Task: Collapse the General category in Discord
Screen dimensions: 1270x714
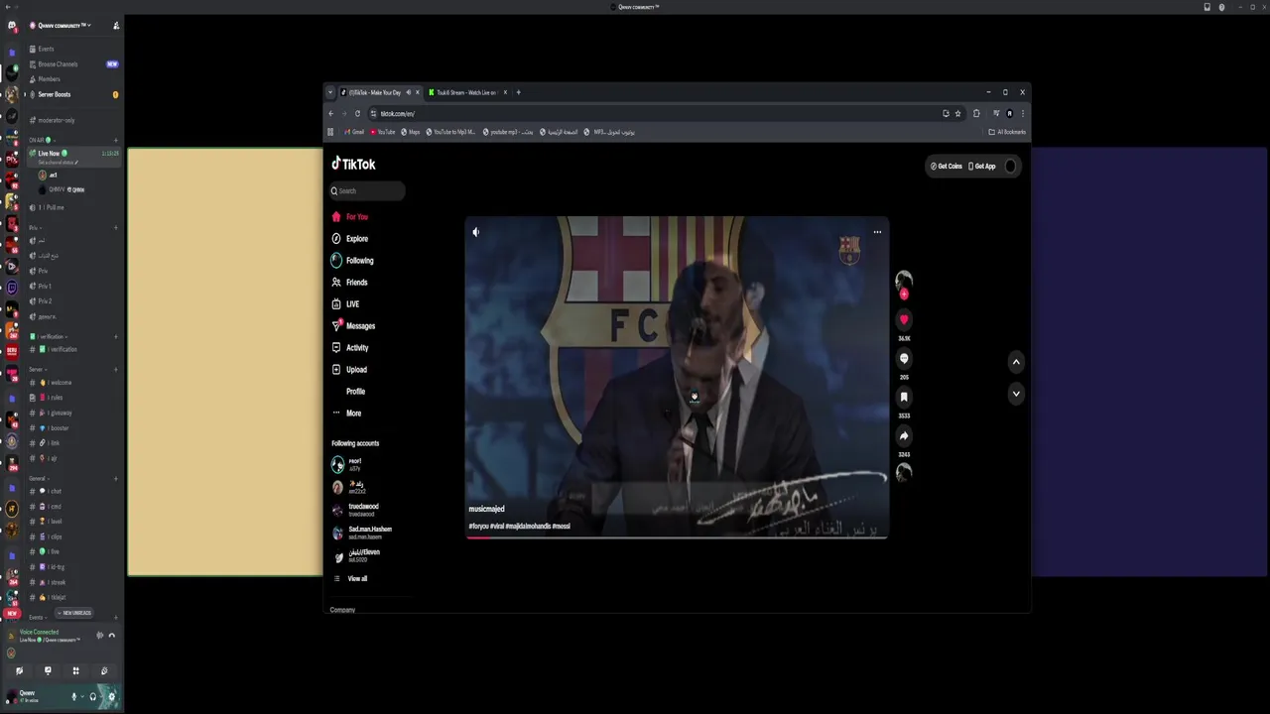Action: [x=37, y=478]
